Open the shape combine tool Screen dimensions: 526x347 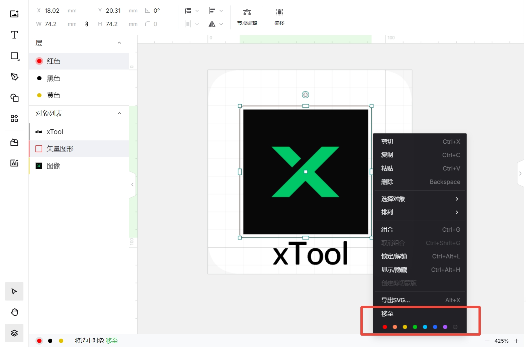pyautogui.click(x=14, y=98)
